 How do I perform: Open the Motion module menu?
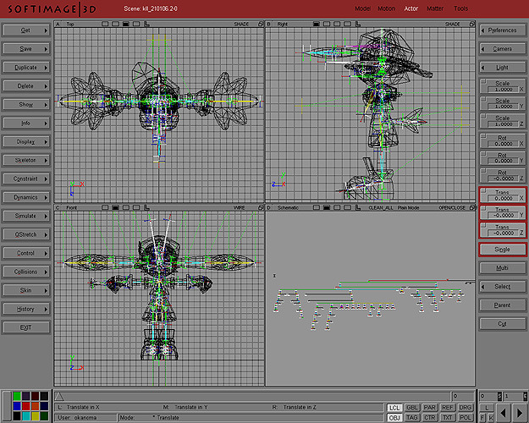click(x=386, y=8)
